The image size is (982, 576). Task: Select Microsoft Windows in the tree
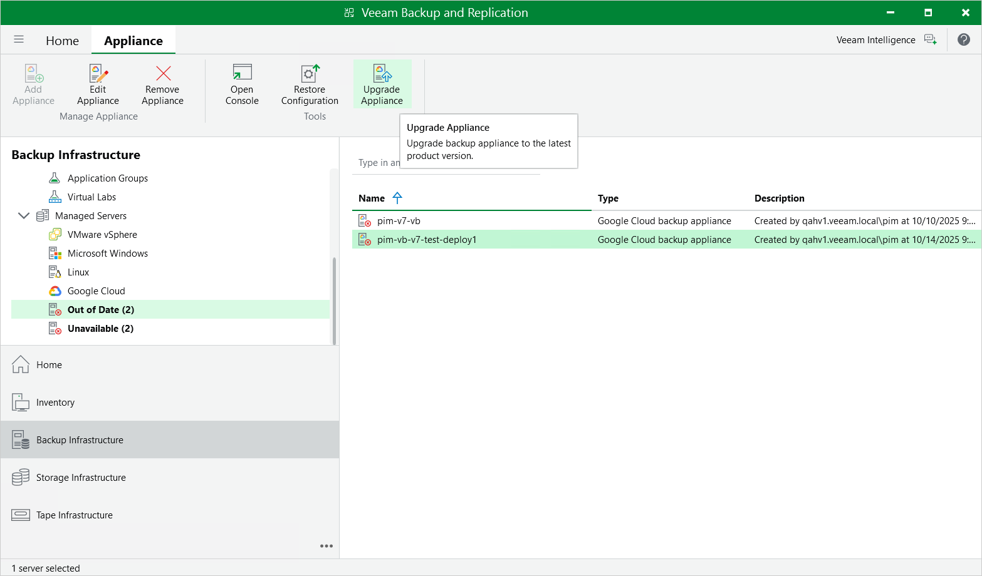(108, 253)
